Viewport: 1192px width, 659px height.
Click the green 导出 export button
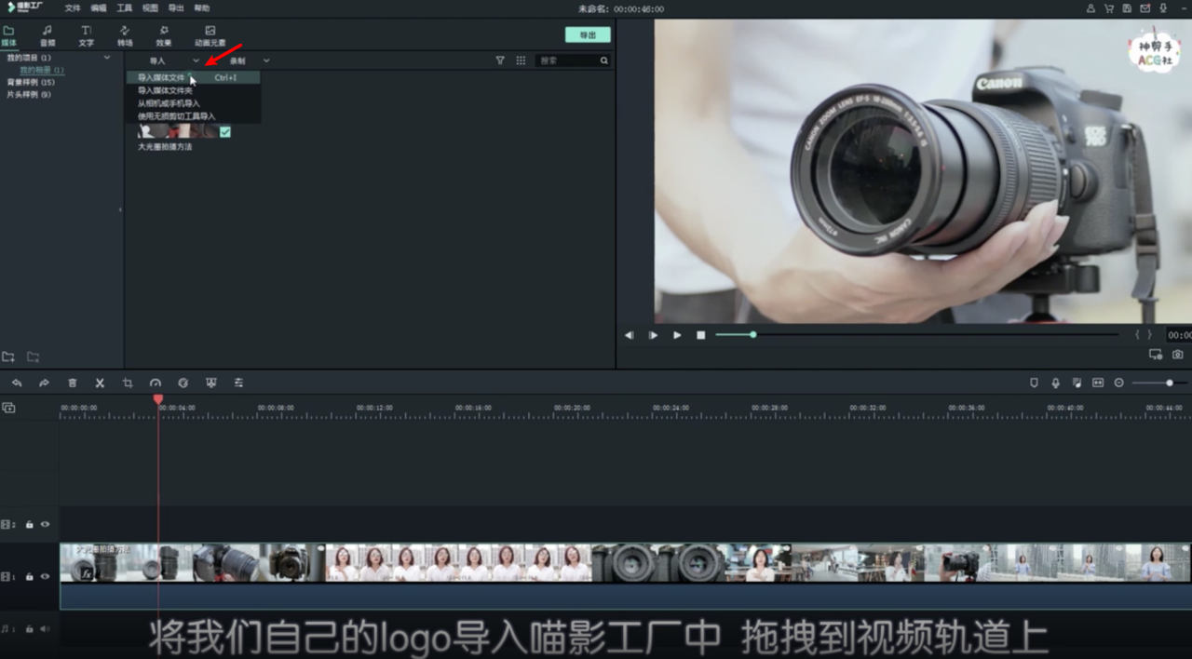[588, 34]
